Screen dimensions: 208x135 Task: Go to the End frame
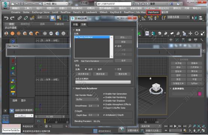[x=184, y=126]
